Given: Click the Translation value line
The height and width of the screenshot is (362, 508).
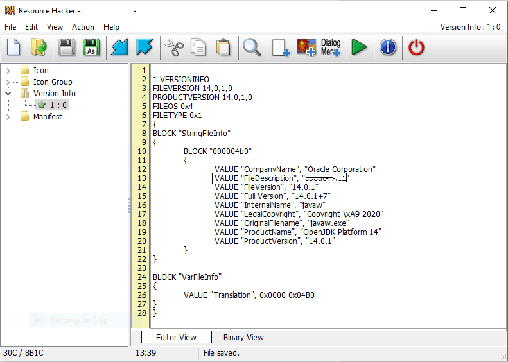Looking at the screenshot, I should point(249,295).
